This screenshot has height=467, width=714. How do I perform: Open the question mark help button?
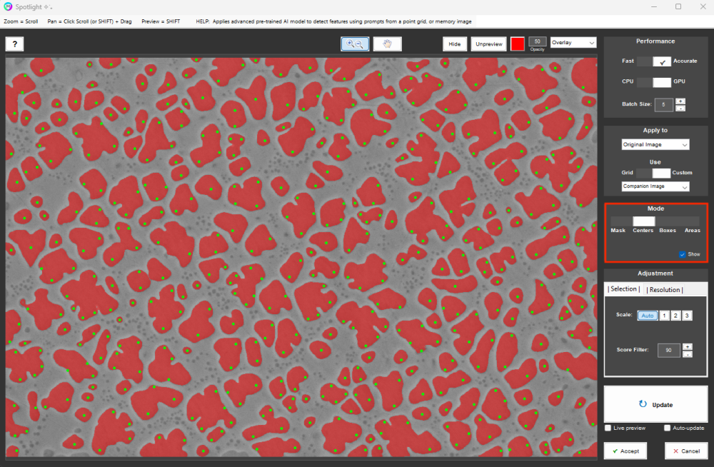(x=14, y=44)
